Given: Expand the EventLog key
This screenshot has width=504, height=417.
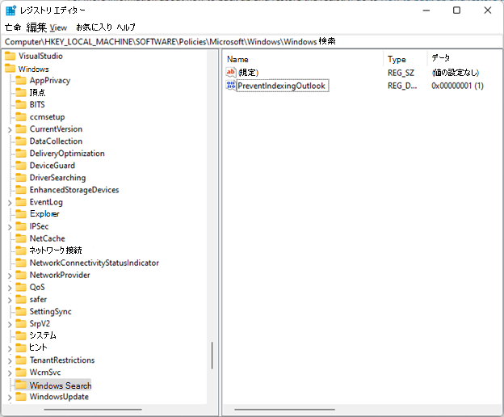Looking at the screenshot, I should coord(10,203).
